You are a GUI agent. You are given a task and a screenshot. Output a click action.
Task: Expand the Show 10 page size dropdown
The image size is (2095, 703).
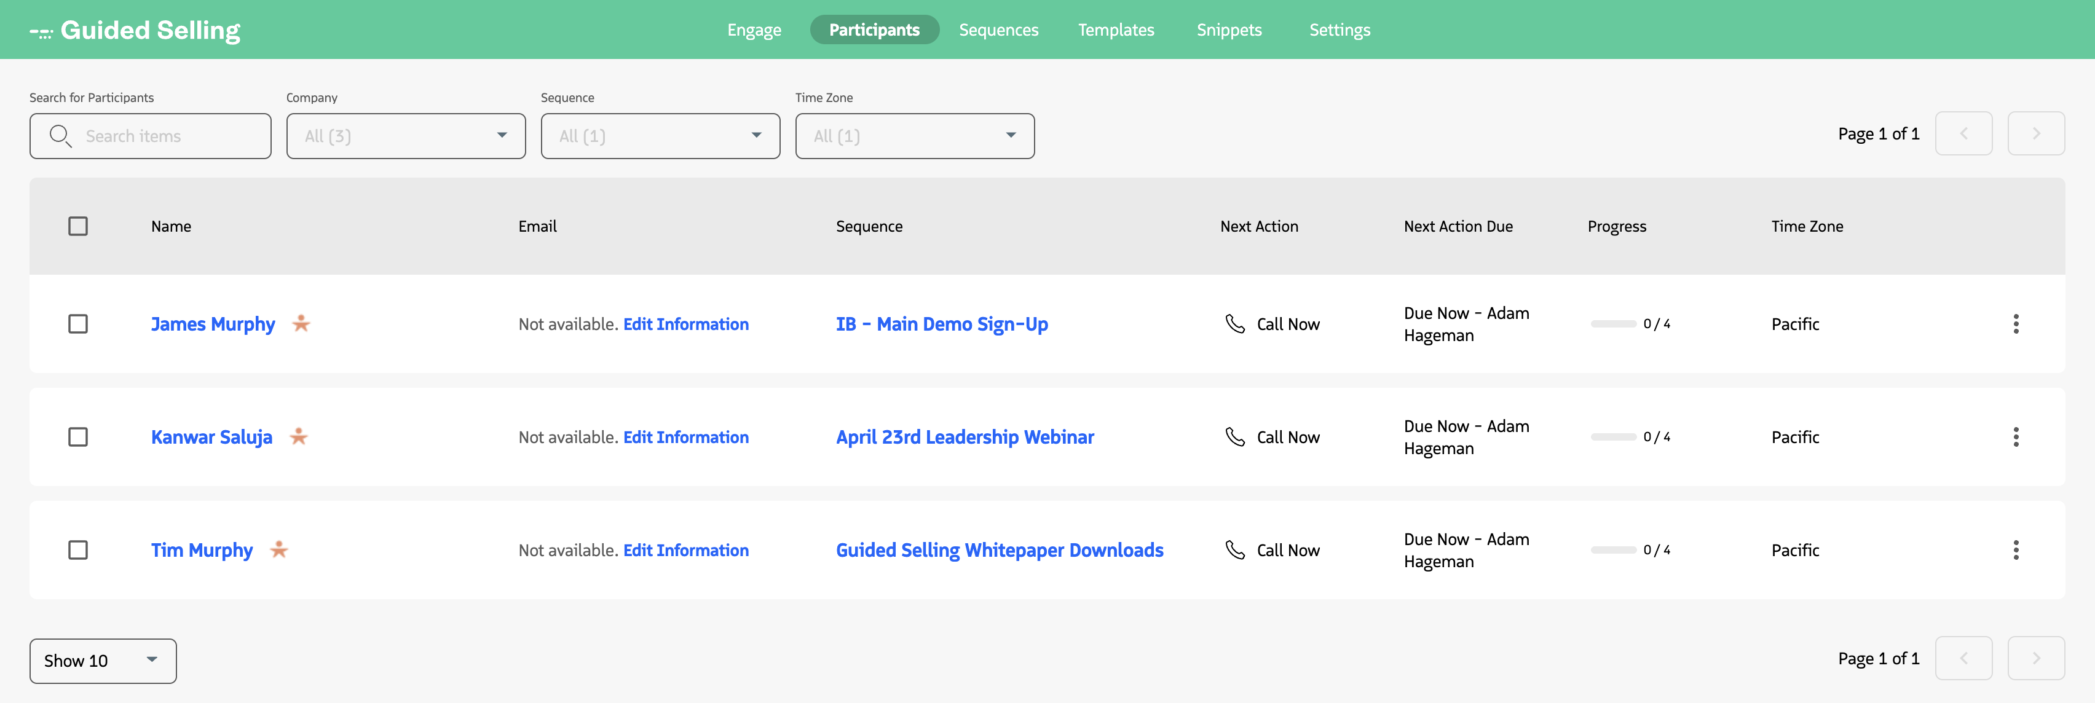101,661
